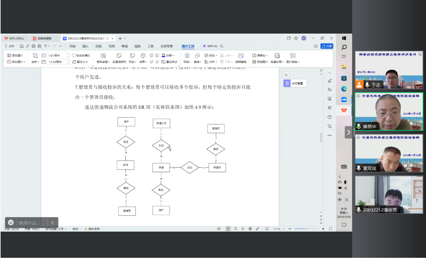Screen dimensions: 426x259
Task: Click the 论文查重 button in the side panel
Action: (295, 83)
